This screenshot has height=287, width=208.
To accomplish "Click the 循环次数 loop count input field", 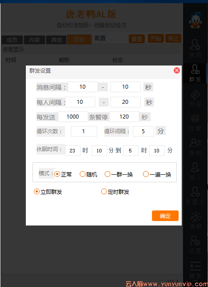I will click(x=84, y=131).
